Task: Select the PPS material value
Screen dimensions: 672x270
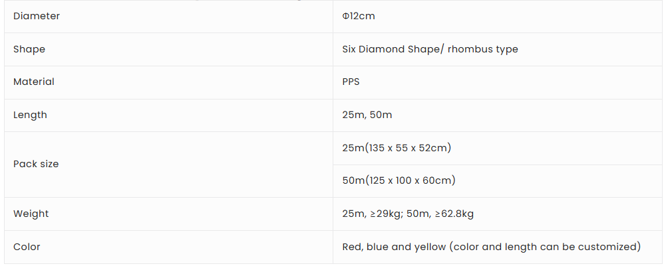Action: (x=351, y=82)
